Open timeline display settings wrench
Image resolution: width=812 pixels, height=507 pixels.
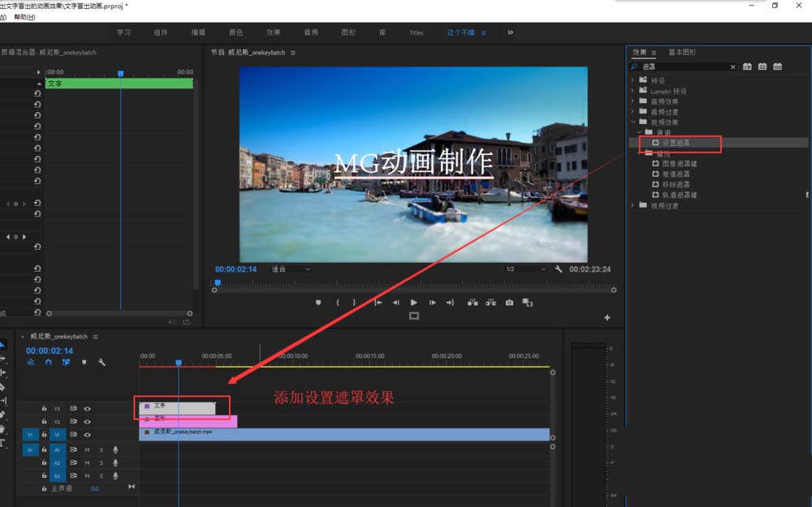[x=101, y=362]
